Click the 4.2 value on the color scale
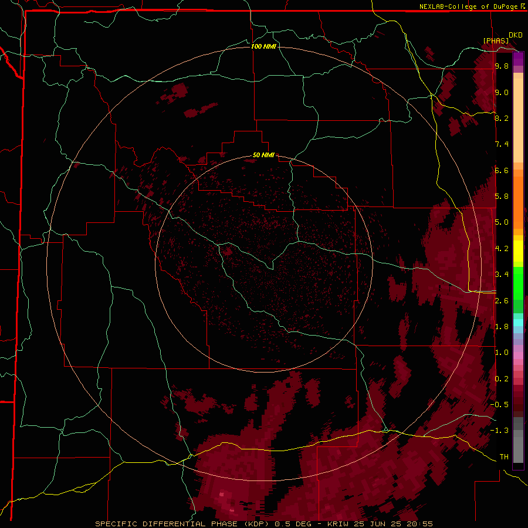 point(502,249)
